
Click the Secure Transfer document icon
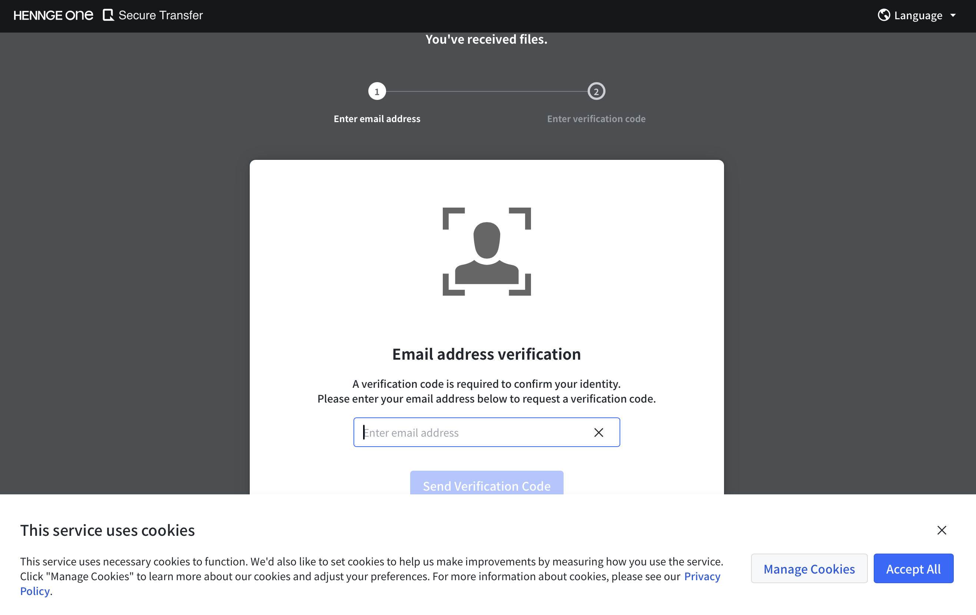pyautogui.click(x=108, y=16)
